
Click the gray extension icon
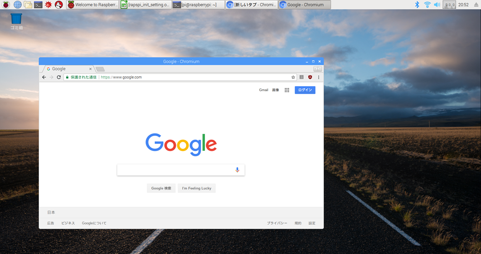pyautogui.click(x=301, y=77)
